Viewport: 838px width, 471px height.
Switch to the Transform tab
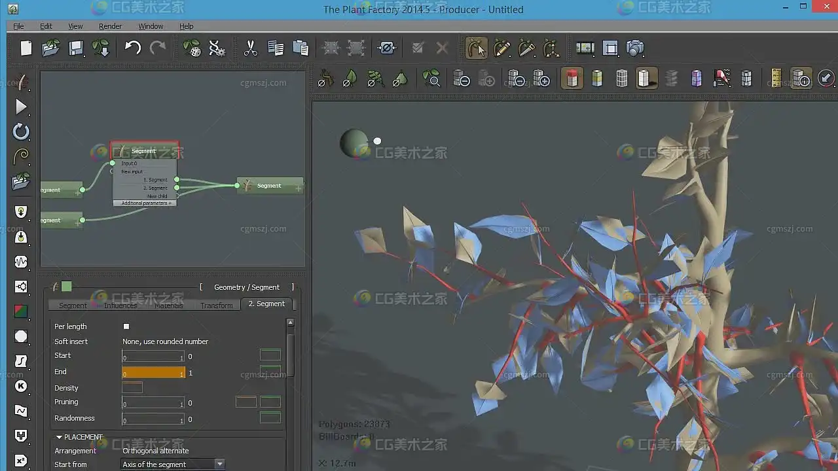tap(217, 305)
